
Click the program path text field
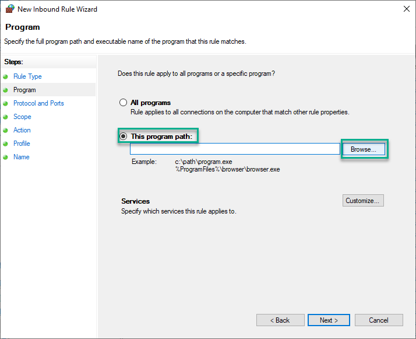click(x=235, y=149)
